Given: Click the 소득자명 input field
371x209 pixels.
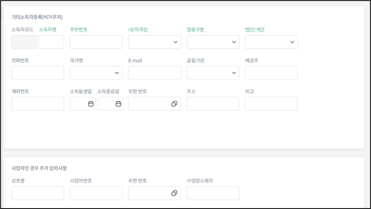Looking at the screenshot, I should [x=51, y=42].
